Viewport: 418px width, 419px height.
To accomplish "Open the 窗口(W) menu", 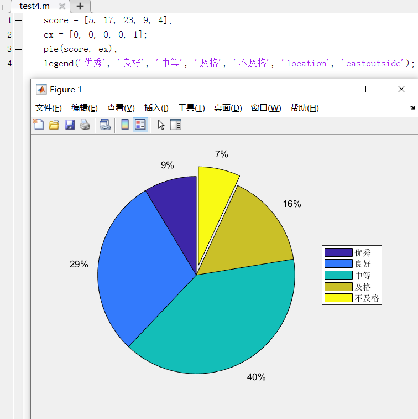I will pos(266,108).
